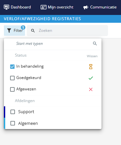Click search icon beside Start met typen
The image size is (121, 145).
(95, 44)
